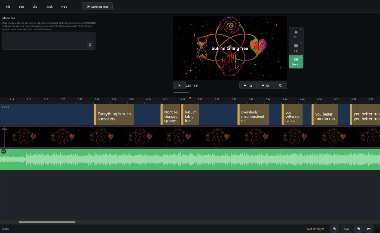Click the horizontal timeline scrollbar thumb

pos(47,222)
